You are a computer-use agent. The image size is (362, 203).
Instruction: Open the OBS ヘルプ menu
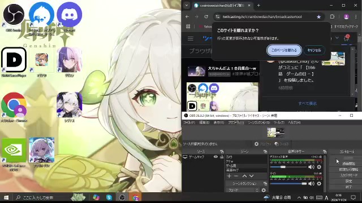[x=294, y=123]
